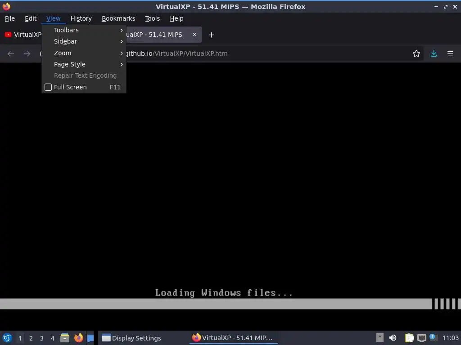461x345 pixels.
Task: Select the VirtualXP - 51.41 MIPS tab
Action: [159, 35]
